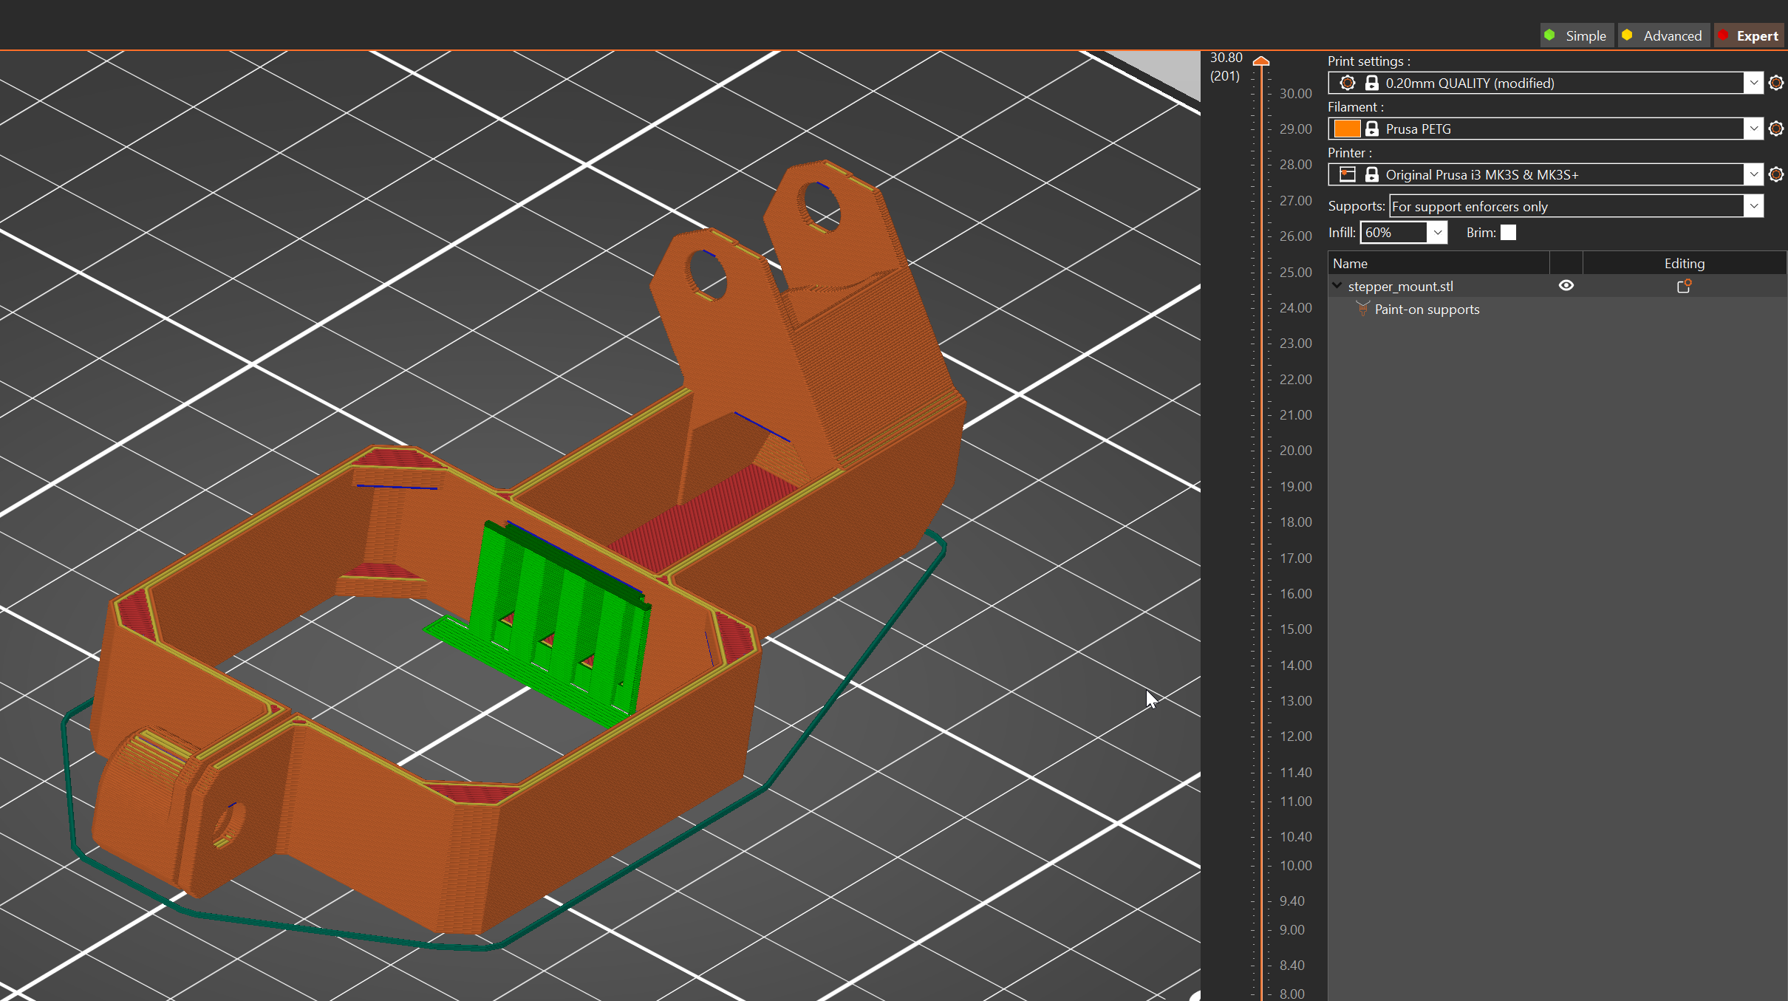Select the Paint-on supports brush icon
This screenshot has width=1788, height=1001.
[x=1362, y=309]
